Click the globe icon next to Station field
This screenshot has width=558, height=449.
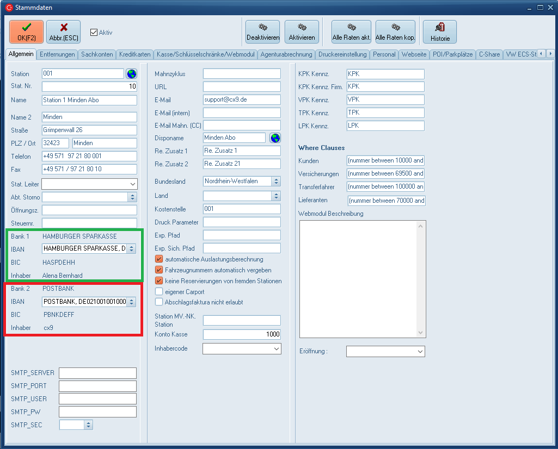(131, 74)
